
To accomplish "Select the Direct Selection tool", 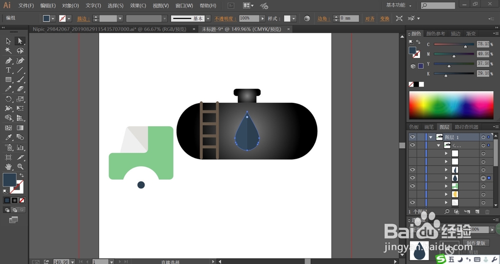I will point(20,41).
